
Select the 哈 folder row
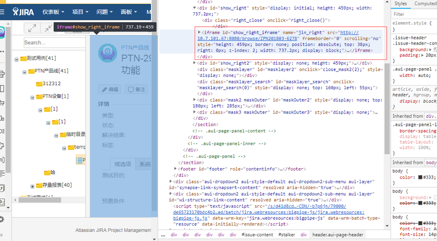52,172
